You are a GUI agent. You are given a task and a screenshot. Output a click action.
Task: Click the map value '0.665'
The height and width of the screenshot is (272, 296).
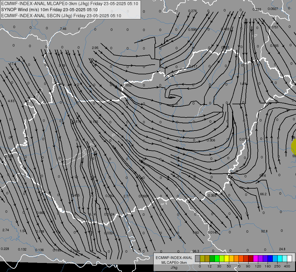pos(41,213)
